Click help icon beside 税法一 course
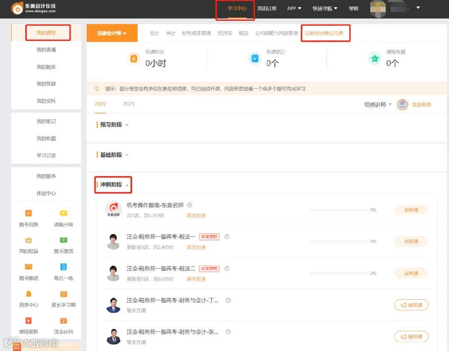Image resolution: width=449 pixels, height=351 pixels. [x=227, y=236]
